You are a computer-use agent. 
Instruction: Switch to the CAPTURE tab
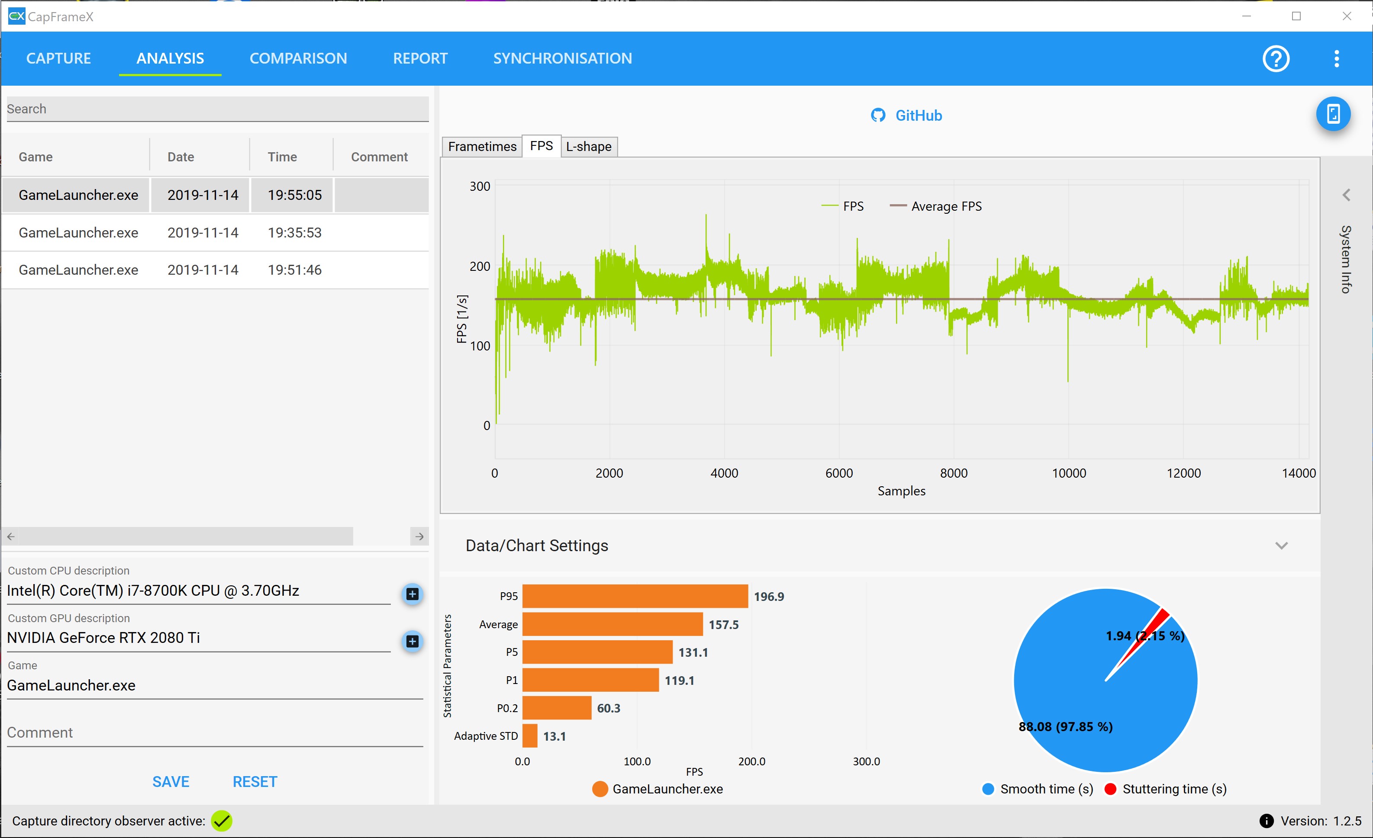point(58,58)
